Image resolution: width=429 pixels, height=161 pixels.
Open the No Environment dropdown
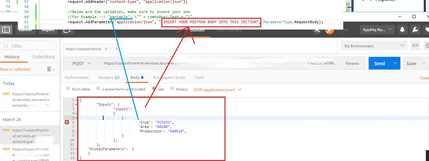click(374, 46)
